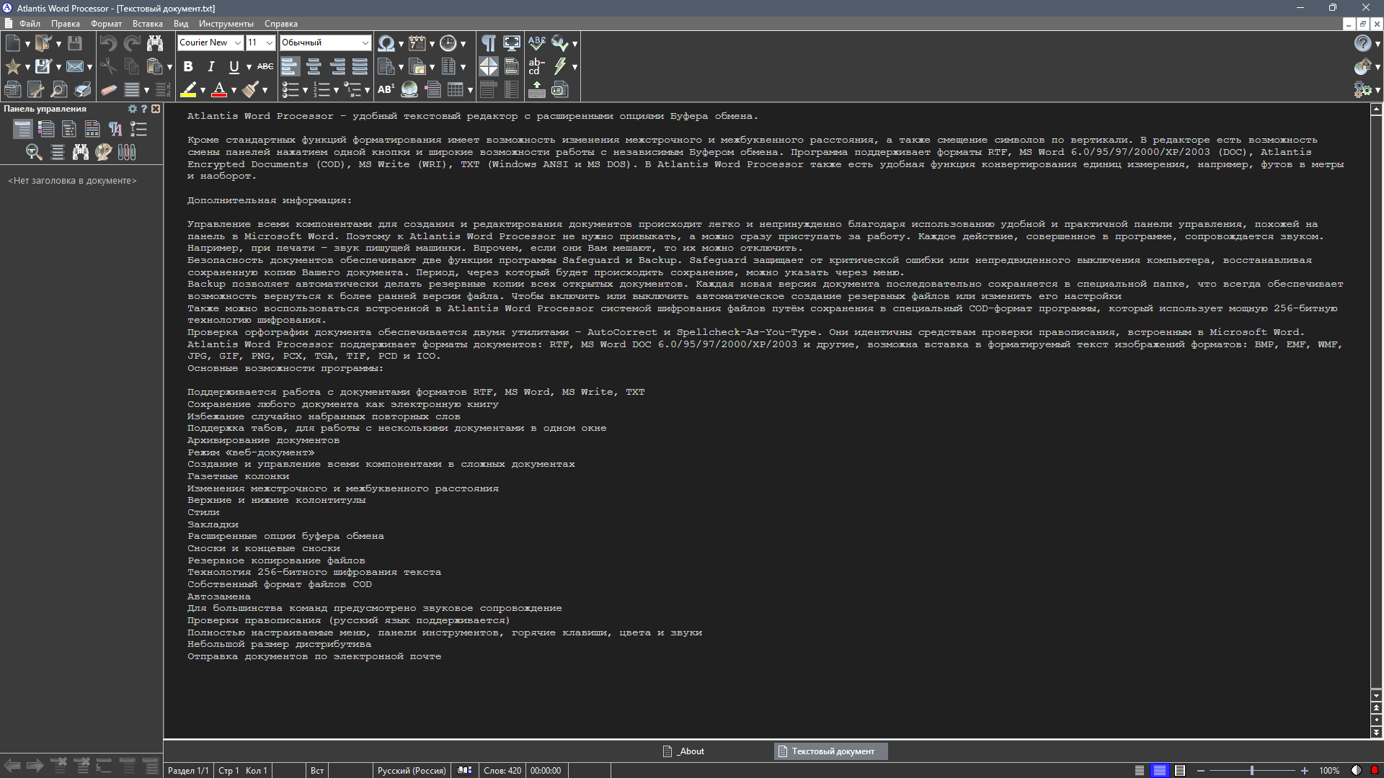Image resolution: width=1384 pixels, height=778 pixels.
Task: Click Control panel help question mark
Action: [144, 109]
